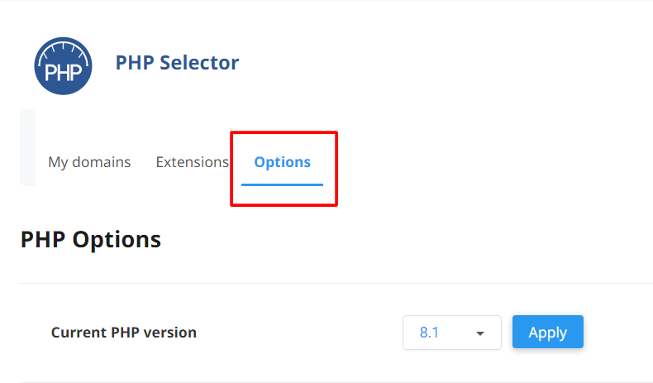Click the PHP Options heading
This screenshot has height=383, width=653.
[x=91, y=240]
